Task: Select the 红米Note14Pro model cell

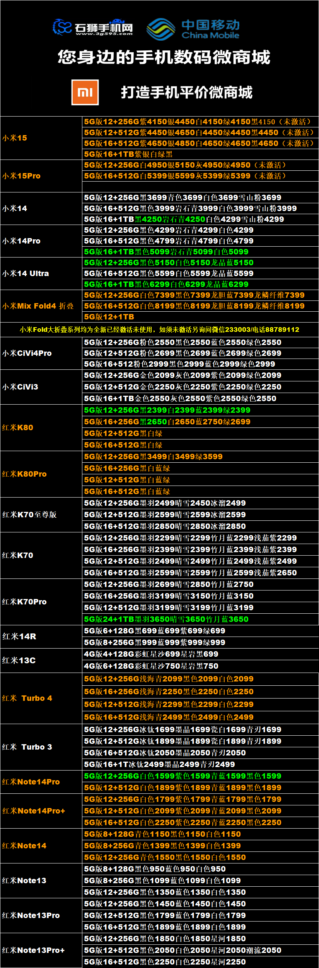Action: click(41, 782)
